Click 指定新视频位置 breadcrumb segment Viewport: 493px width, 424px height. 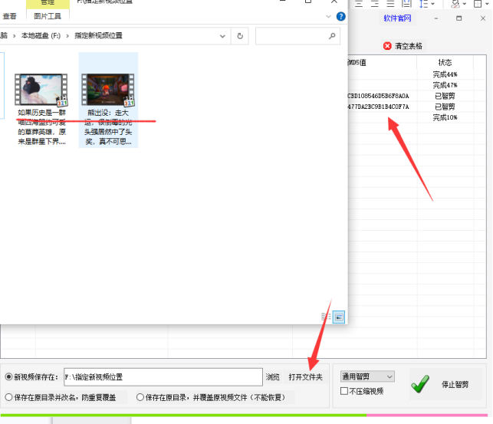point(98,36)
